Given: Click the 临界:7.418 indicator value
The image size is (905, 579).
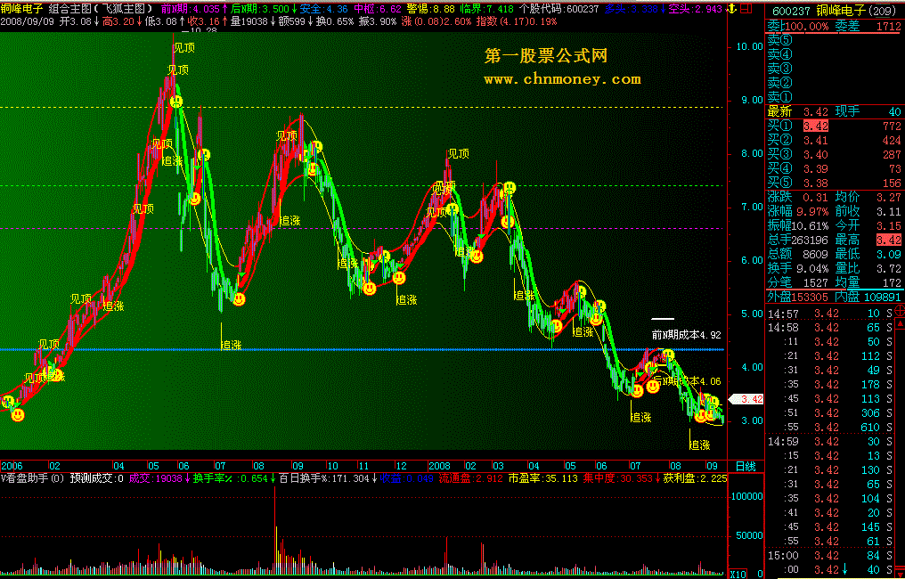Looking at the screenshot, I should tap(486, 9).
